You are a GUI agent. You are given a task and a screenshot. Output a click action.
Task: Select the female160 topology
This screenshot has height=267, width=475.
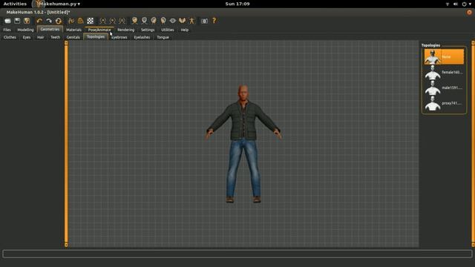(x=444, y=73)
